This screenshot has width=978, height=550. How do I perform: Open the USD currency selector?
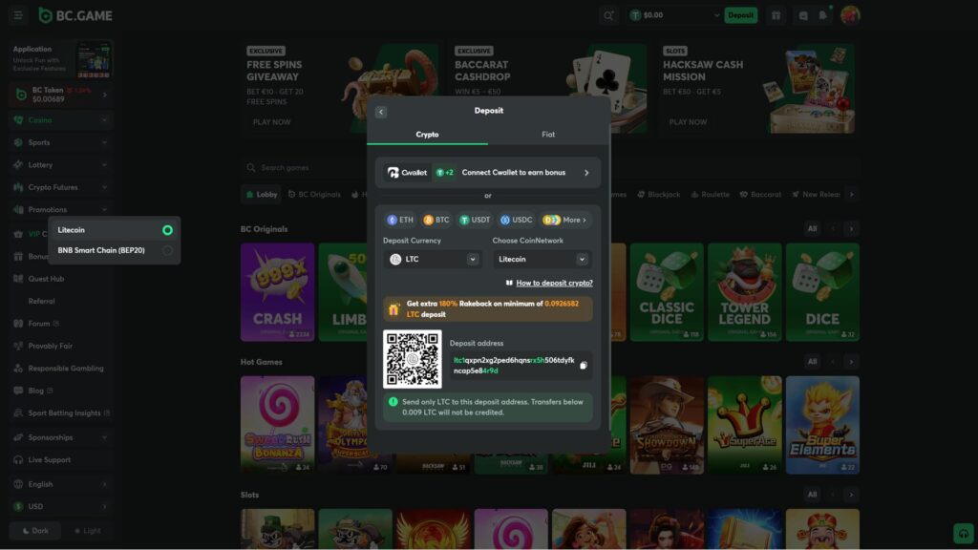[60, 507]
